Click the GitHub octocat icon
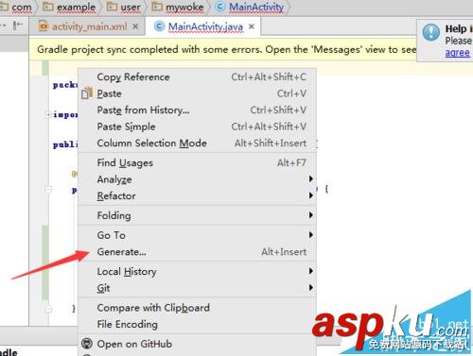The image size is (473, 356). (87, 344)
